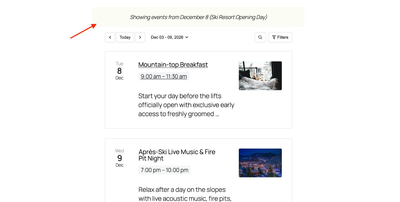400x202 pixels.
Task: Click the chevron beside the date range
Action: tap(187, 37)
